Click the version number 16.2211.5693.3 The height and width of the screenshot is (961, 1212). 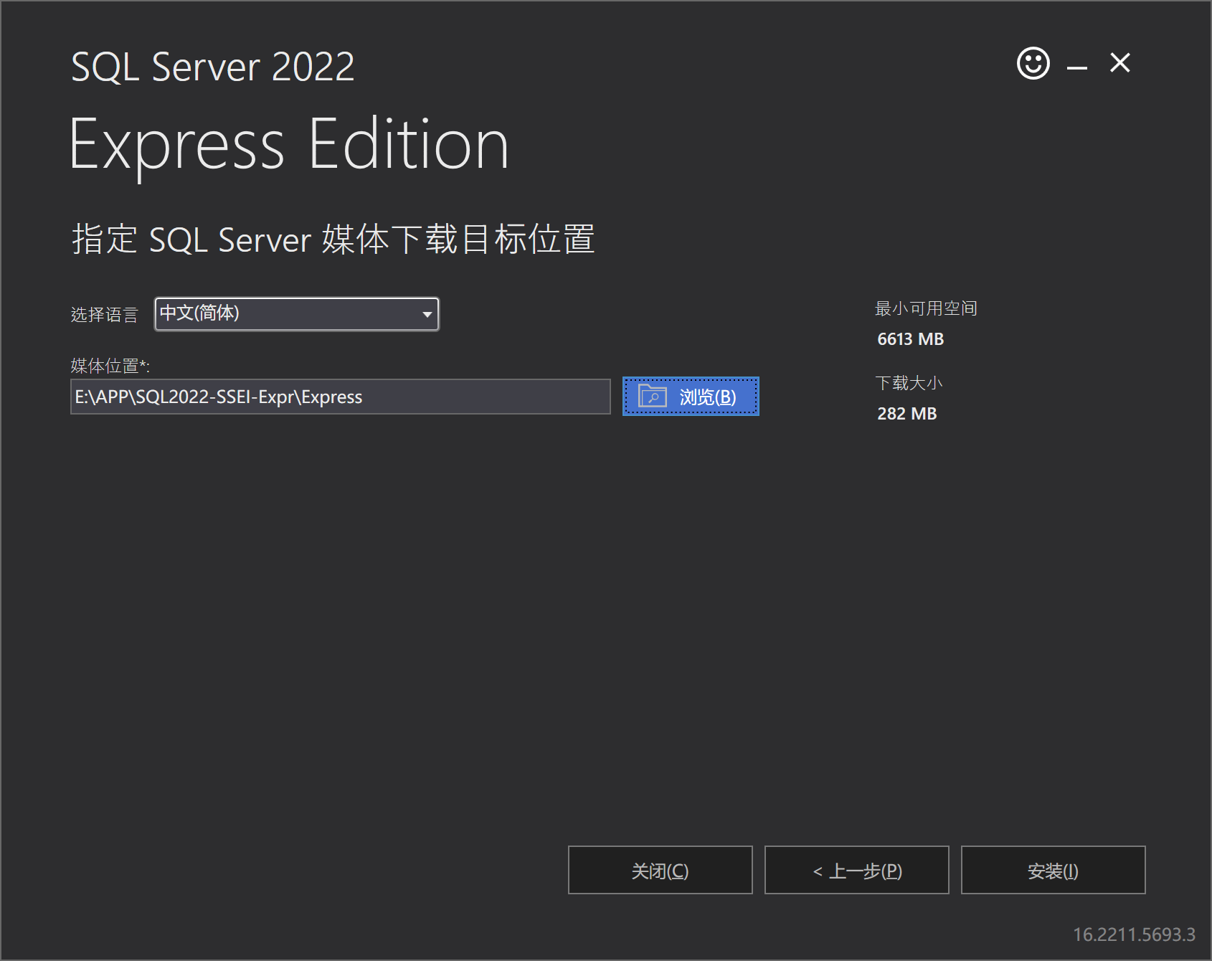(x=1133, y=934)
